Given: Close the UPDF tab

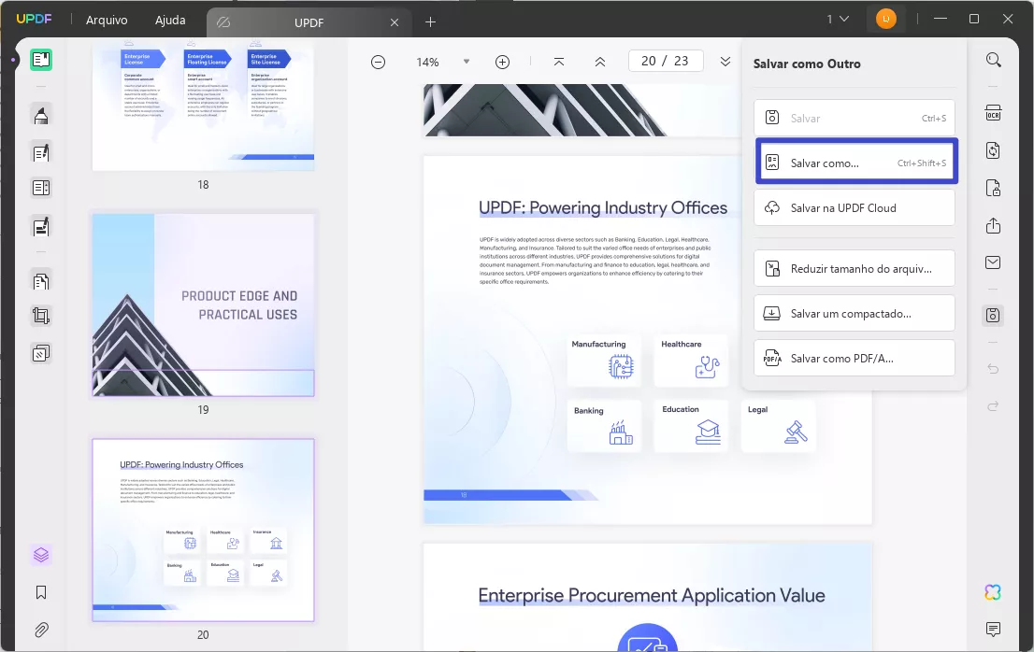Looking at the screenshot, I should (x=395, y=22).
